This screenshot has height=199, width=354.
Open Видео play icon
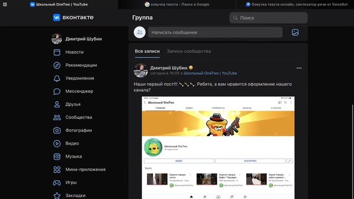(57, 144)
